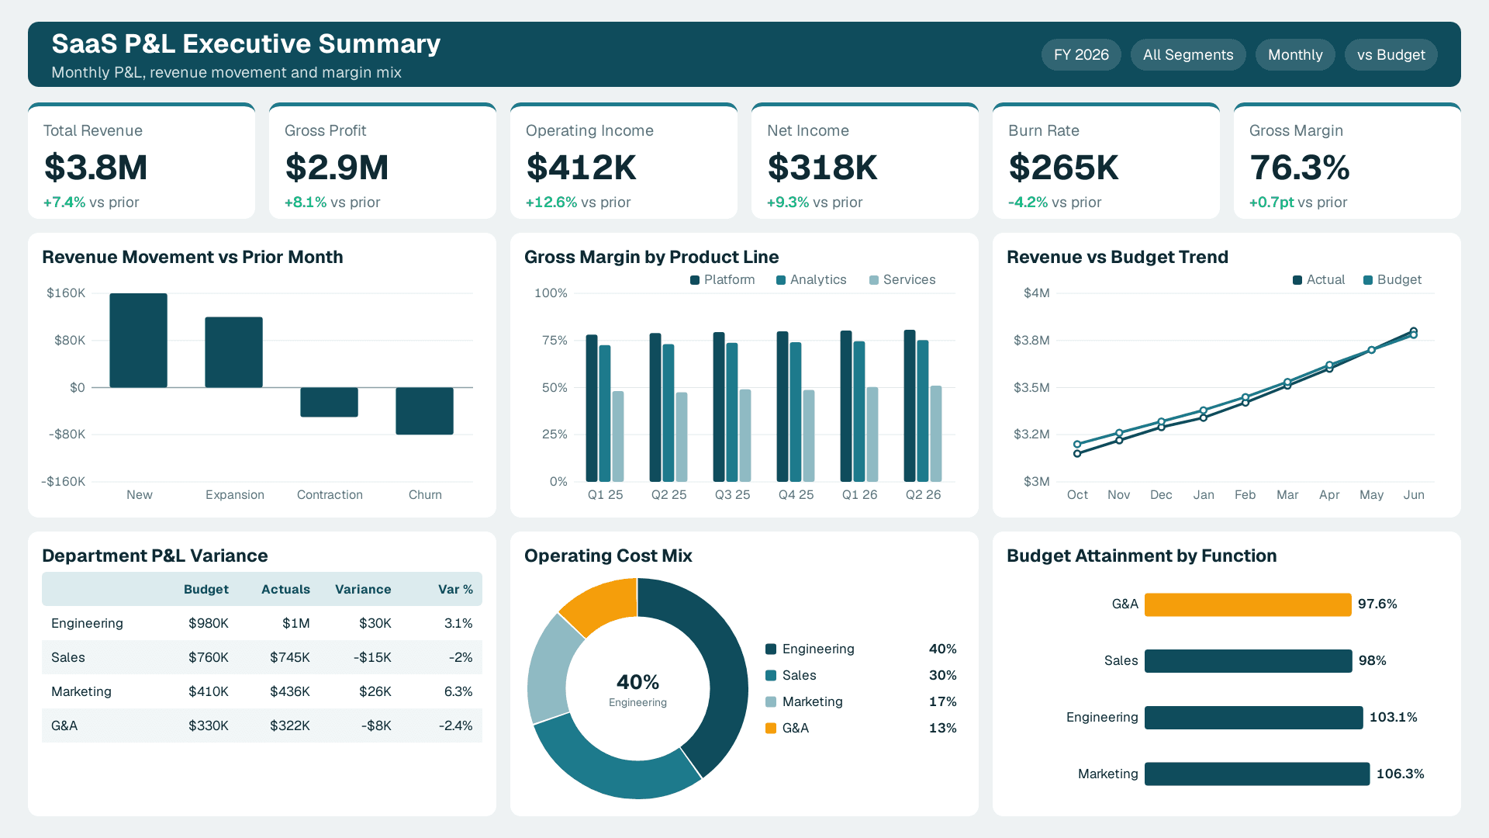Select the orange G&A donut slice

point(604,605)
